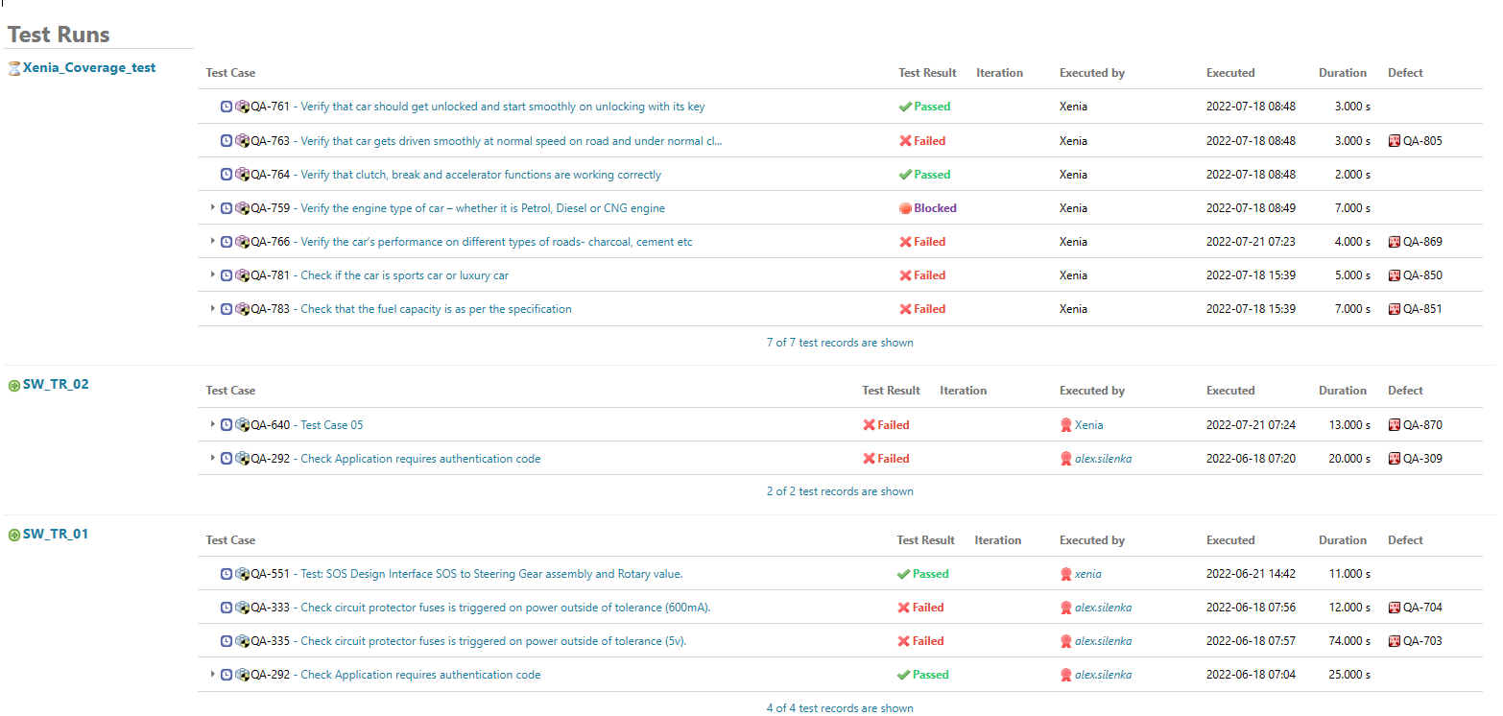Expand the QA-759 engine type test row
Screen dimensions: 1503x716
tap(213, 207)
